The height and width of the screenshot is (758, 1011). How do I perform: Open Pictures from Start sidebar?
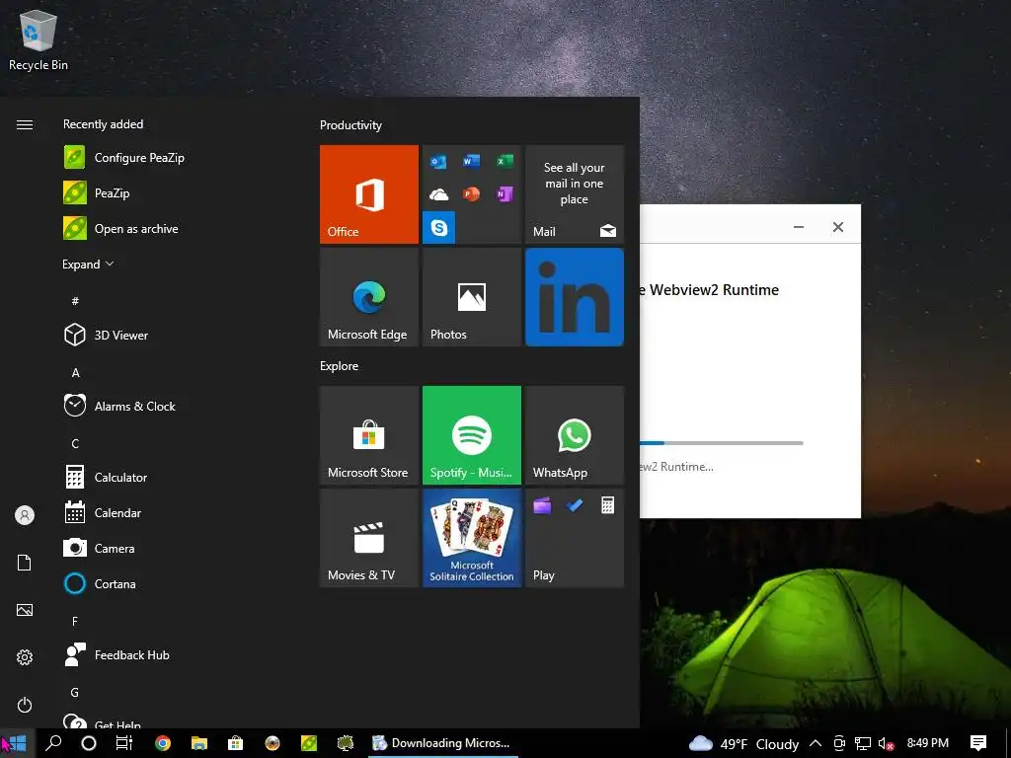(x=25, y=610)
